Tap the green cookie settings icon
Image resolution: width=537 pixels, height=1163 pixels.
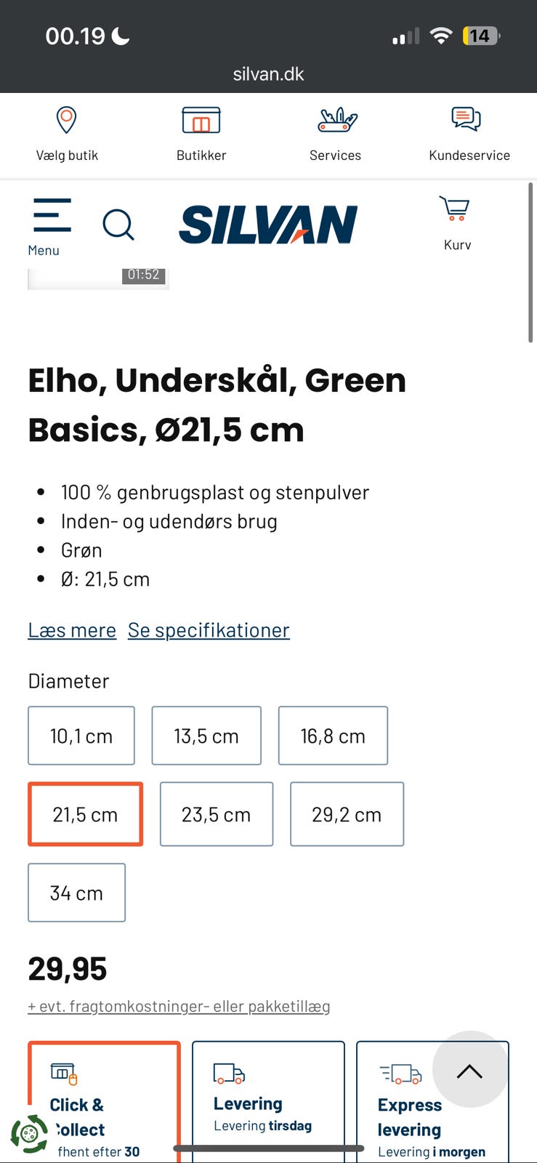pyautogui.click(x=29, y=1133)
